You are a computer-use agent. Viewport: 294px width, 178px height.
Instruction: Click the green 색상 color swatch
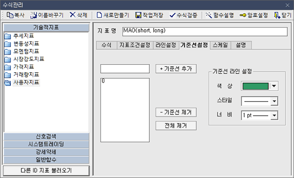coord(256,86)
